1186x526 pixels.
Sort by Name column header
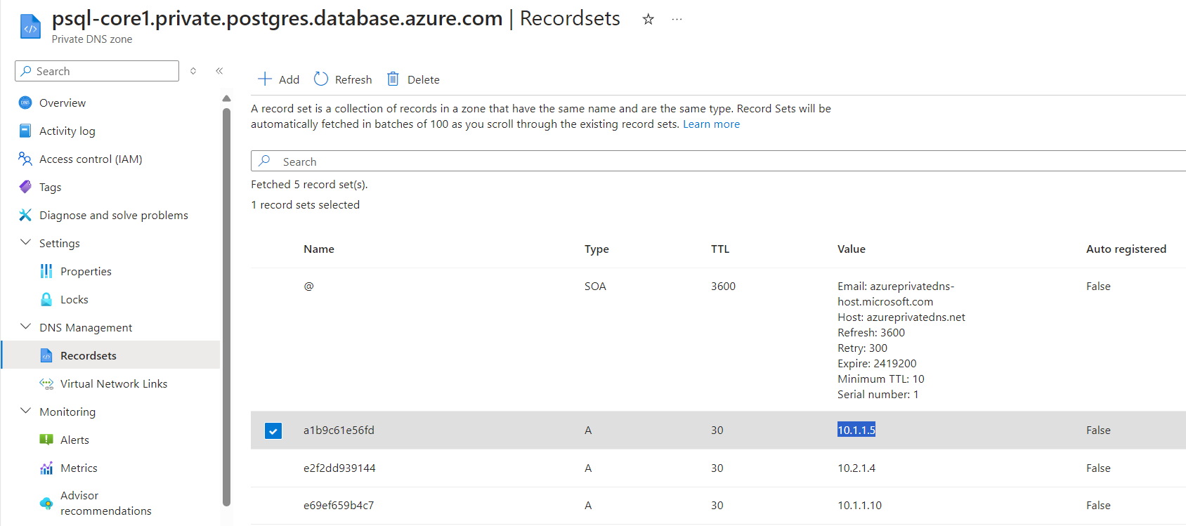(x=319, y=249)
